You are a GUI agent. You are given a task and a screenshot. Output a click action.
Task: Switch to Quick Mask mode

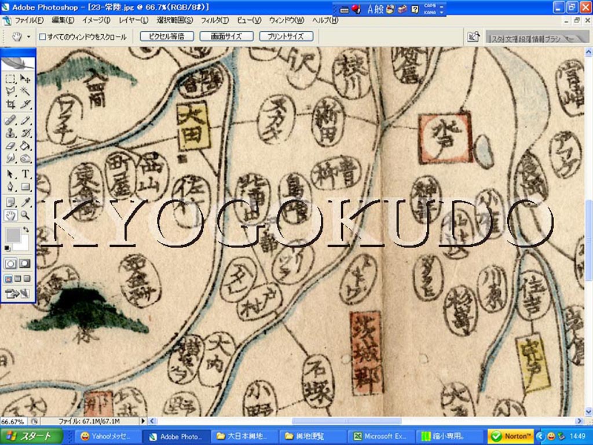click(25, 264)
